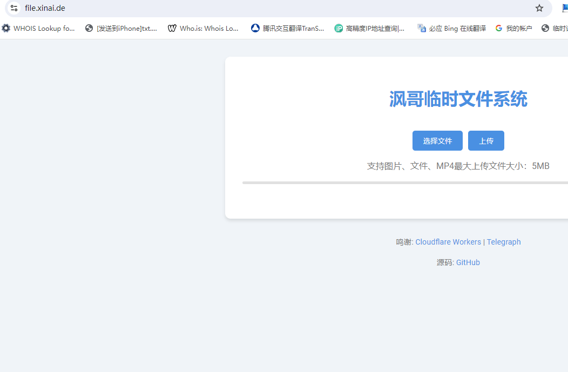The width and height of the screenshot is (568, 372).
Task: Click the 飒哥临时文件系统 heading
Action: click(458, 99)
